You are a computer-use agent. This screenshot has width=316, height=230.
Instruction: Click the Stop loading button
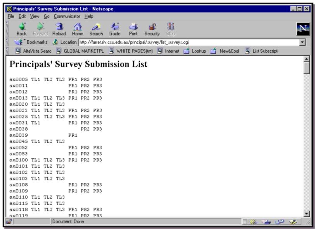click(x=171, y=29)
